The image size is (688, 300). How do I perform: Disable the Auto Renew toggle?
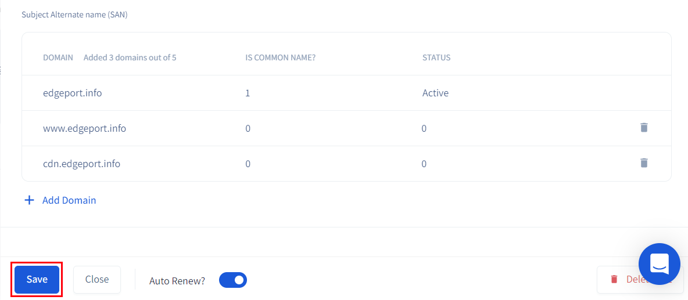point(233,280)
